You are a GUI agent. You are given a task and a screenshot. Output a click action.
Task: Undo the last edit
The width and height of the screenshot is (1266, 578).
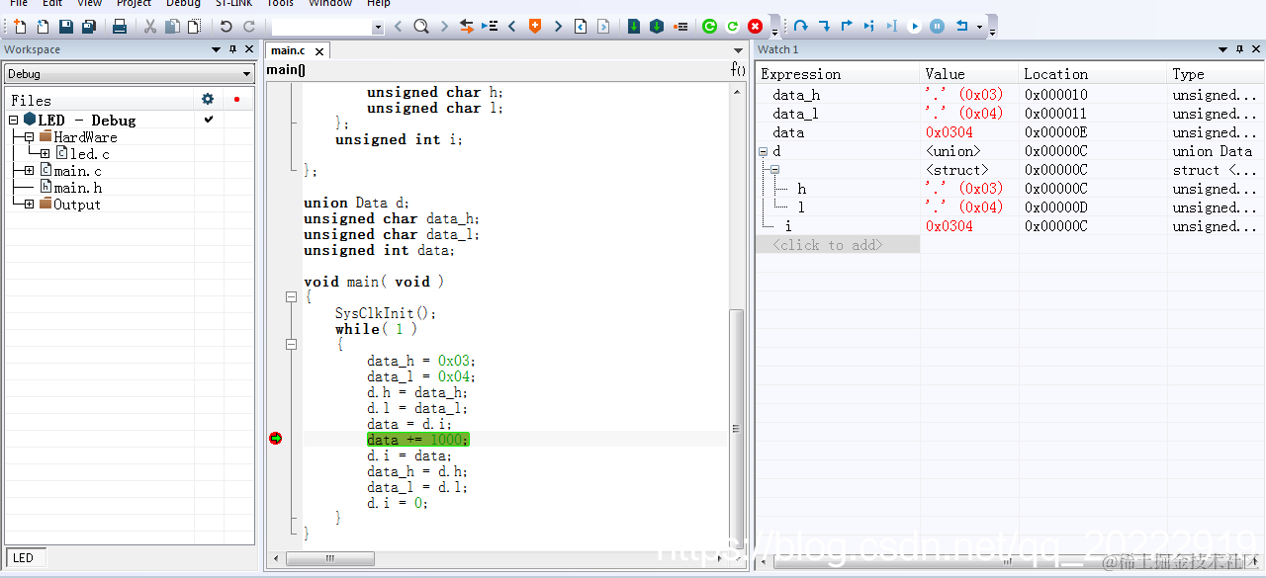226,27
